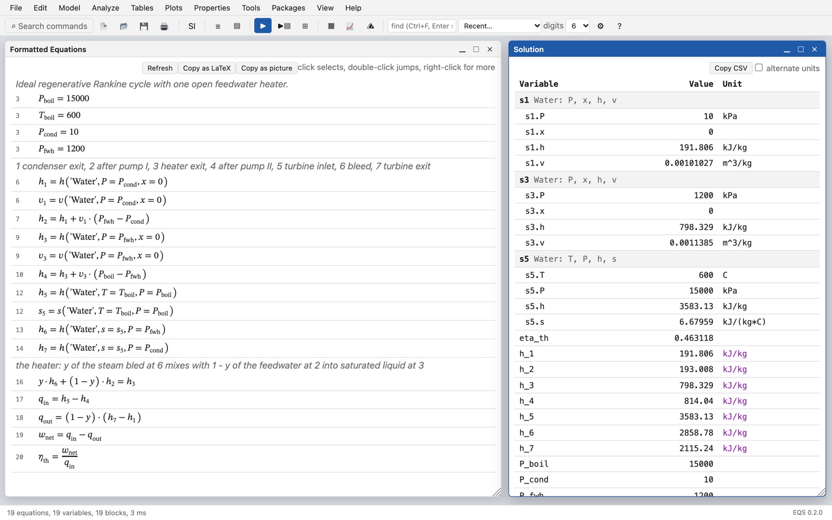Click the Copy CSV button
This screenshot has width=832, height=520.
coord(731,68)
